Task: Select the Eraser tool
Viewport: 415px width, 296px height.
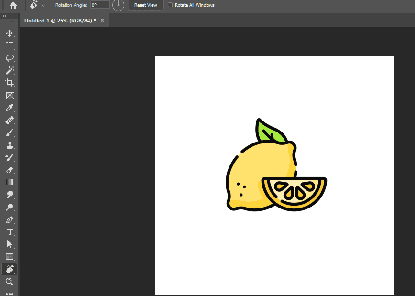Action: (x=10, y=170)
